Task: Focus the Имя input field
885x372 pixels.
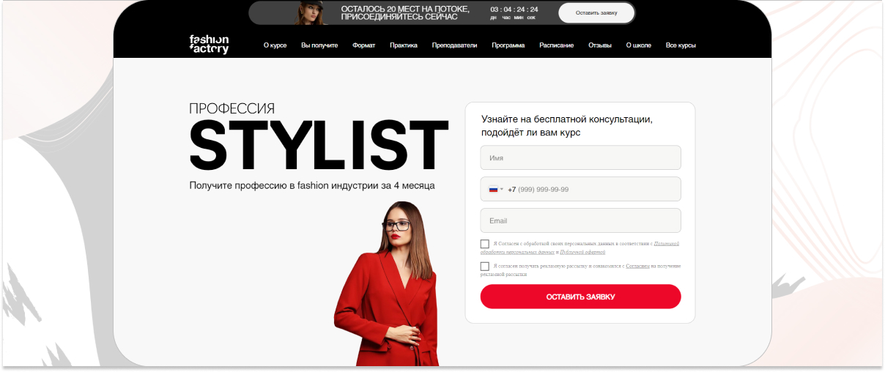Action: 580,157
